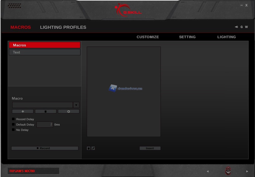
Task: Click the delete macro trash icon under Macro dropdown
Action: click(46, 112)
